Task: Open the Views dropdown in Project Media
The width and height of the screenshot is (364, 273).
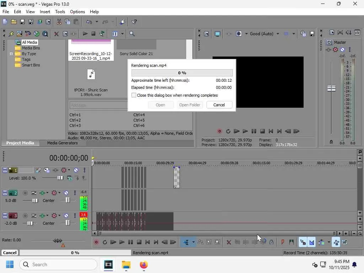Action: tap(122, 34)
